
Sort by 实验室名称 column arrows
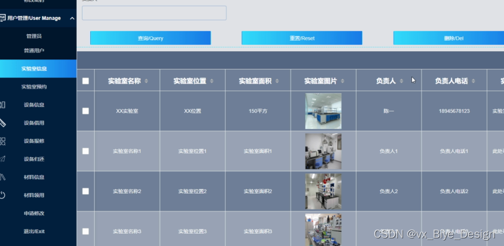[x=146, y=81]
